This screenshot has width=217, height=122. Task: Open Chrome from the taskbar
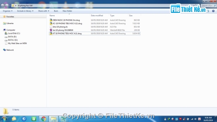click(43, 119)
